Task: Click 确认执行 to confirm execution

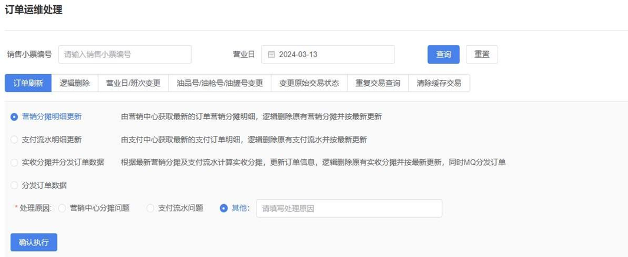Action: coord(34,242)
